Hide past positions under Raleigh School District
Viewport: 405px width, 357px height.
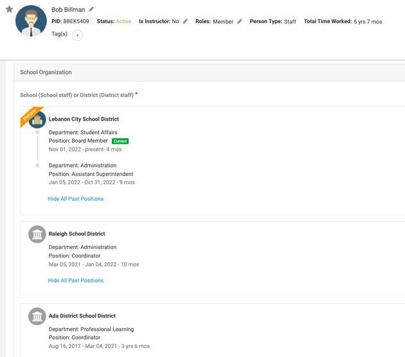[x=76, y=281]
